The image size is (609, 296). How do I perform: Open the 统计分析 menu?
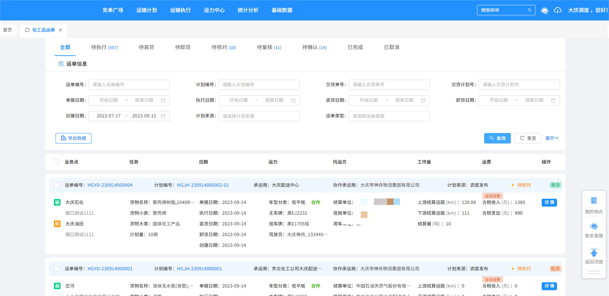[x=248, y=10]
